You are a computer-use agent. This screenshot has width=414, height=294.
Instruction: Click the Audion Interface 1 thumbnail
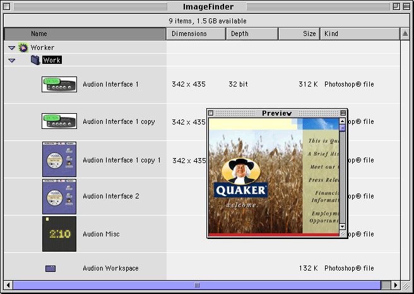point(59,84)
